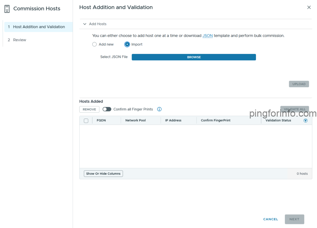The image size is (317, 228).
Task: Click the Commission Hosts server icon
Action: 7,9
